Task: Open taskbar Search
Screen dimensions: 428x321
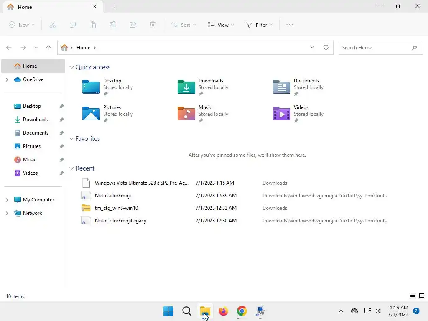Action: (x=187, y=311)
